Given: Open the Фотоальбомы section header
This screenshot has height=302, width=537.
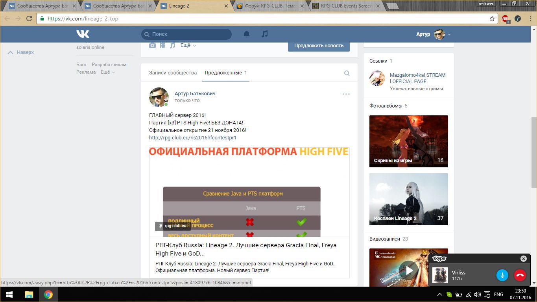Looking at the screenshot, I should click(x=386, y=106).
